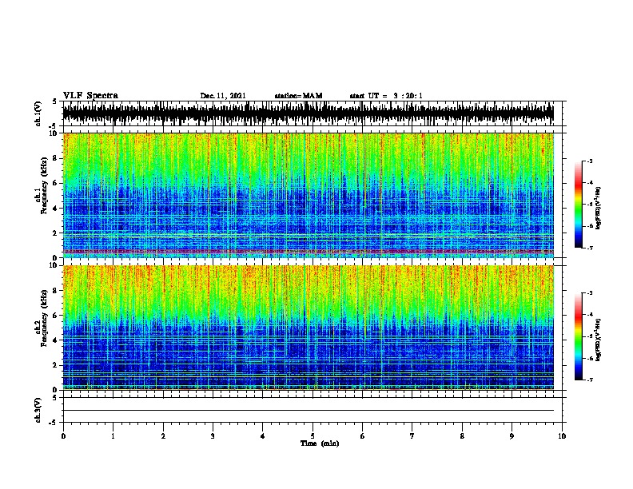Image resolution: width=633 pixels, height=489 pixels.
Task: Click the ch.2 spectrogram color scale bar
Action: [x=579, y=336]
